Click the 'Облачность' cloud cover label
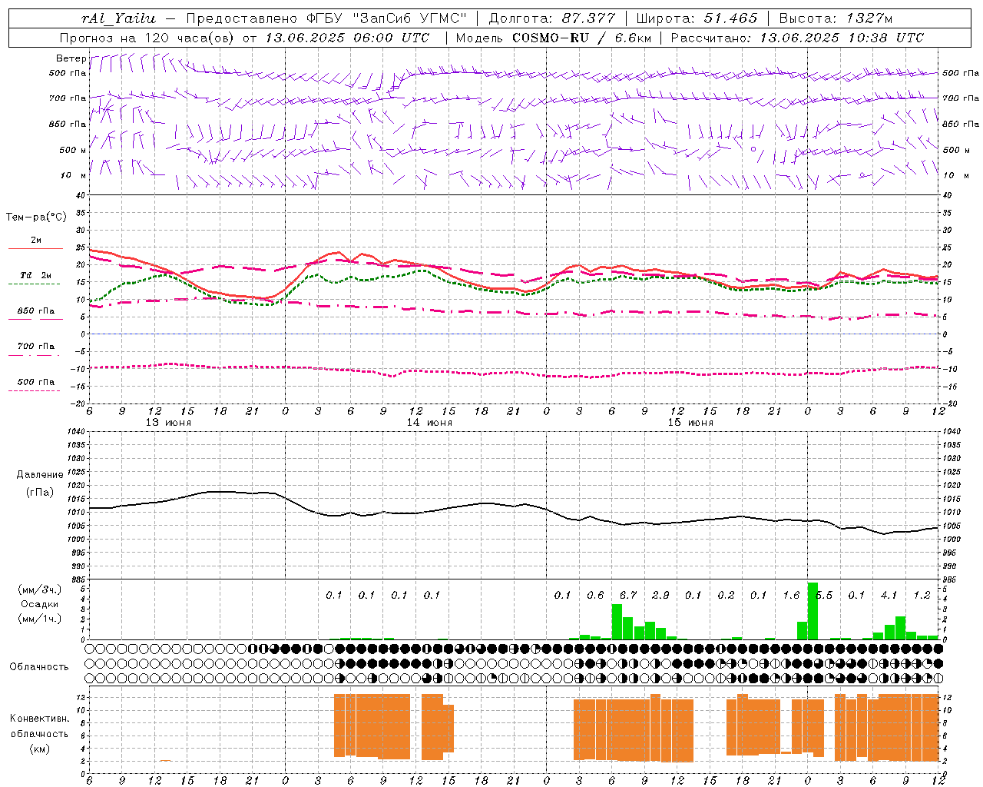 [x=40, y=666]
